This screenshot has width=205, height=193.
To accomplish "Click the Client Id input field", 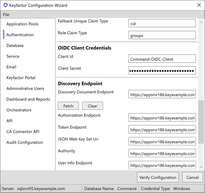I will [x=162, y=59].
